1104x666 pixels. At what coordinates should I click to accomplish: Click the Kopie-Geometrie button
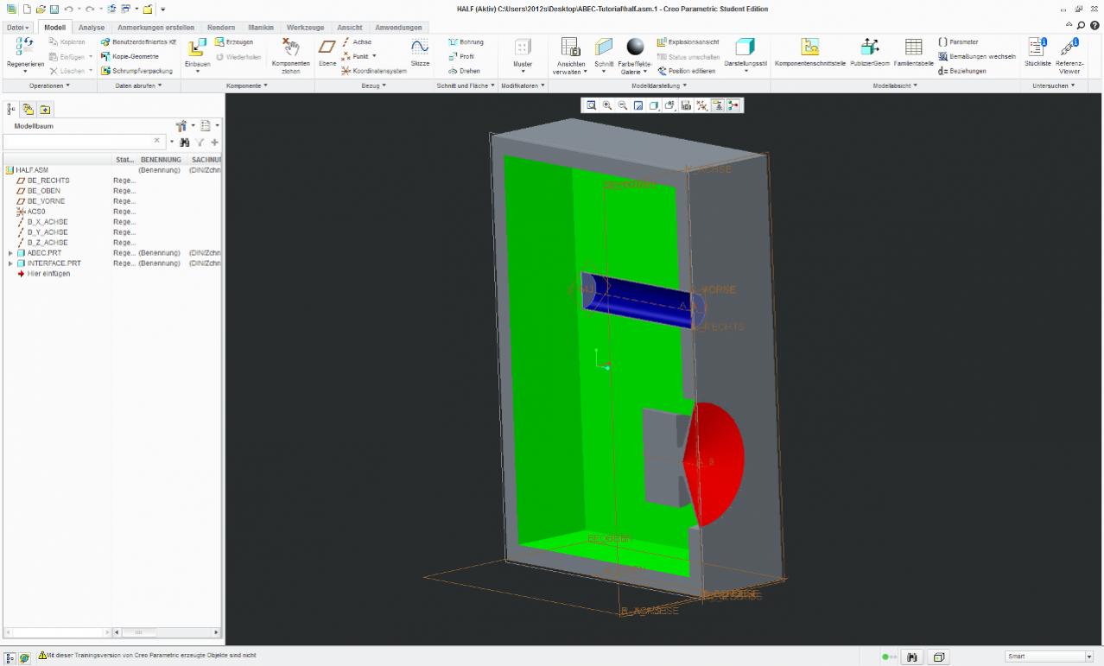click(130, 56)
